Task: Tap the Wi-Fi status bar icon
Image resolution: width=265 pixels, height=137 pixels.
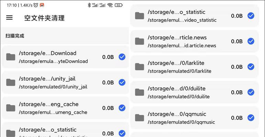Action: click(110, 5)
